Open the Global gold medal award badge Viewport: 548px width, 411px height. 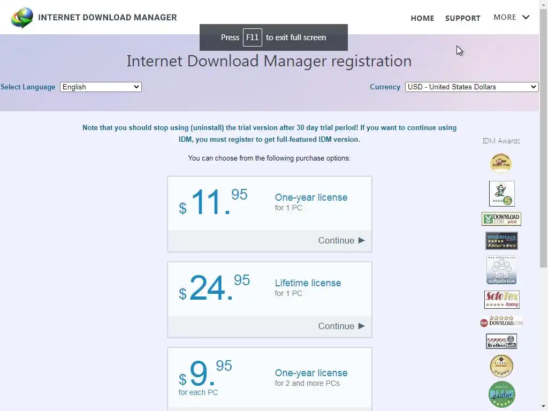(x=501, y=366)
